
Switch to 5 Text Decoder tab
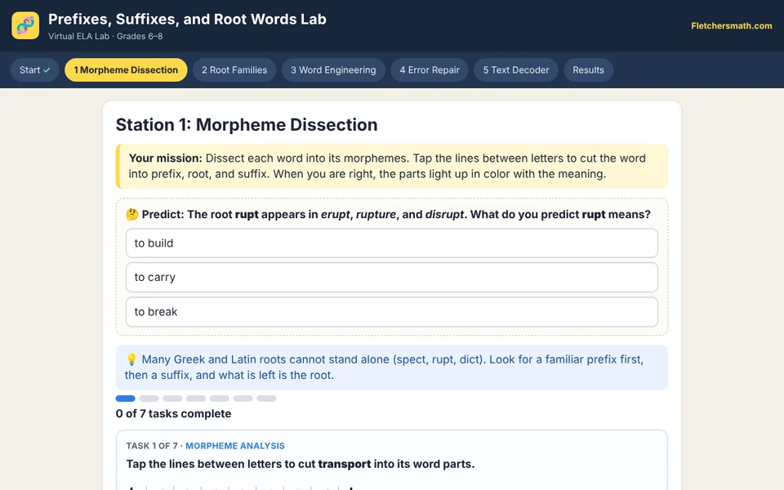click(x=516, y=70)
